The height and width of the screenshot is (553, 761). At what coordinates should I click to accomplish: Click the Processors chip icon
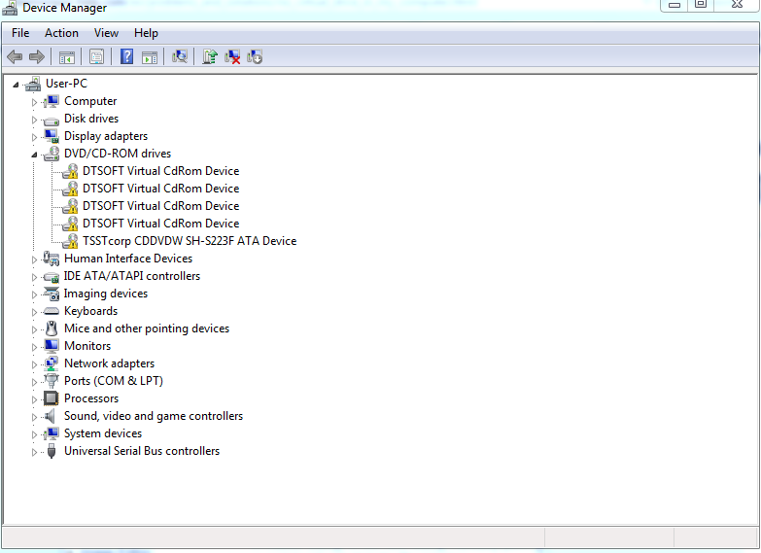pos(51,398)
